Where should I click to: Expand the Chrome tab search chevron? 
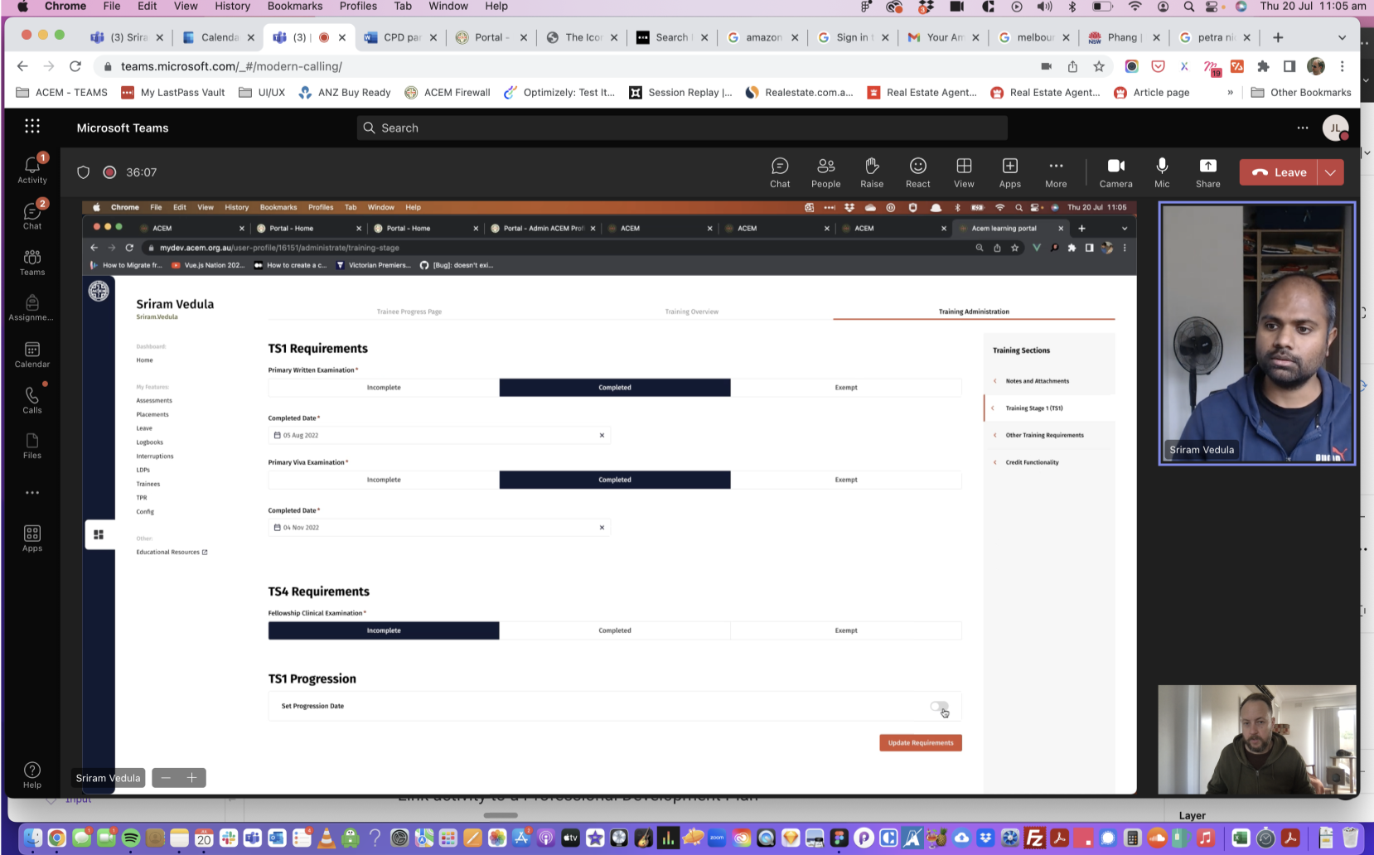click(1342, 37)
